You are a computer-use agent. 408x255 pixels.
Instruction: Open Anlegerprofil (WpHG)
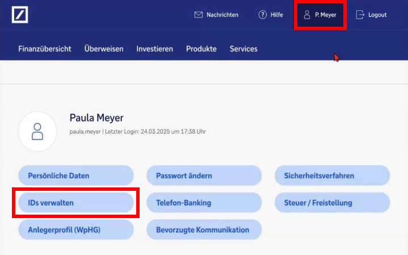pos(76,230)
